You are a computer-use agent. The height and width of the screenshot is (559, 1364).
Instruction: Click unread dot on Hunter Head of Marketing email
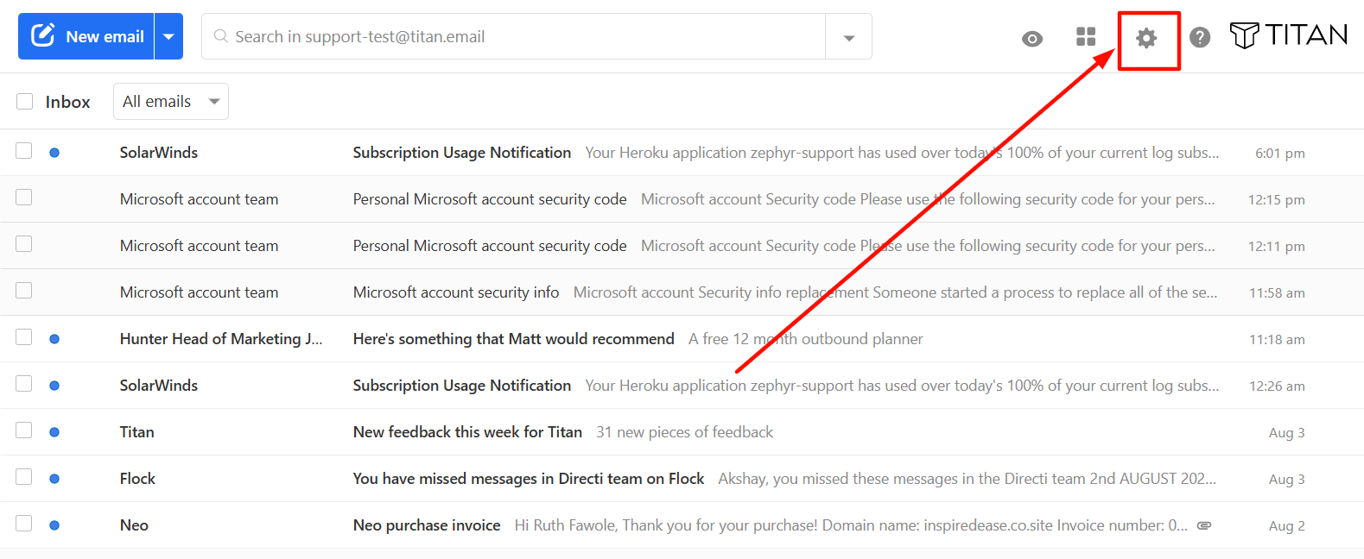[54, 339]
